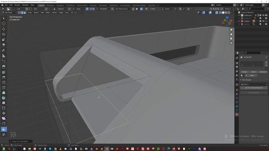Open the Vertex menu in viewport header
Image resolution: width=269 pixels, height=151 pixels.
coord(55,13)
